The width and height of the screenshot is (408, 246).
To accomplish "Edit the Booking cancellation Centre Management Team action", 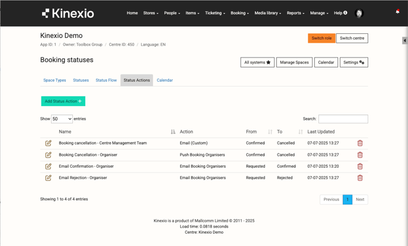I will click(49, 143).
